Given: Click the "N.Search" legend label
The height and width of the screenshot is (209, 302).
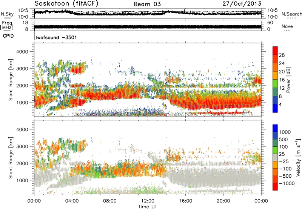Looking at the screenshot, I should [291, 14].
